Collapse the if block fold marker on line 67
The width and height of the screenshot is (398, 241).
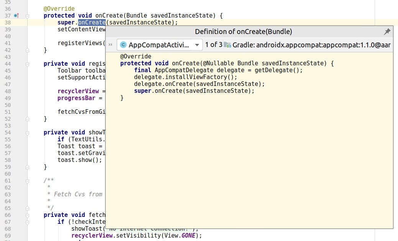(x=27, y=222)
